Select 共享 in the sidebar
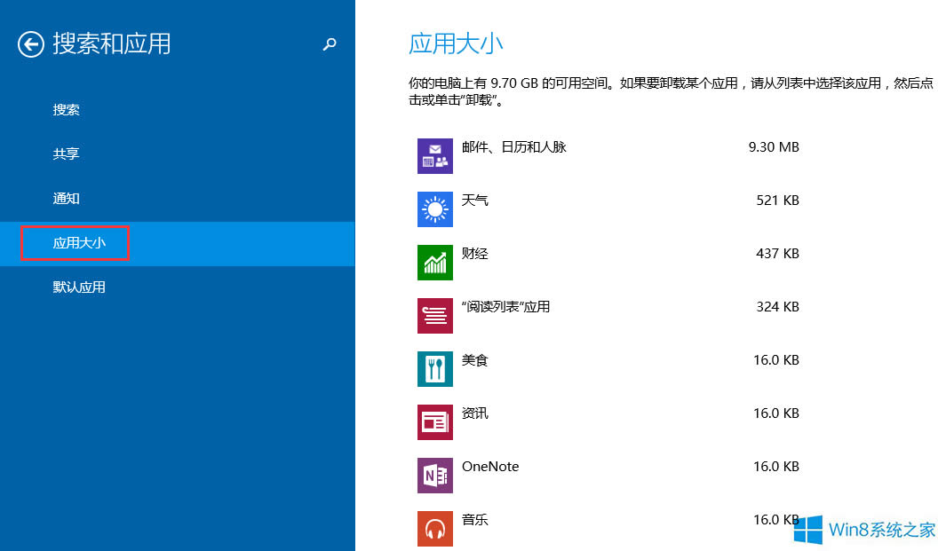 click(66, 153)
